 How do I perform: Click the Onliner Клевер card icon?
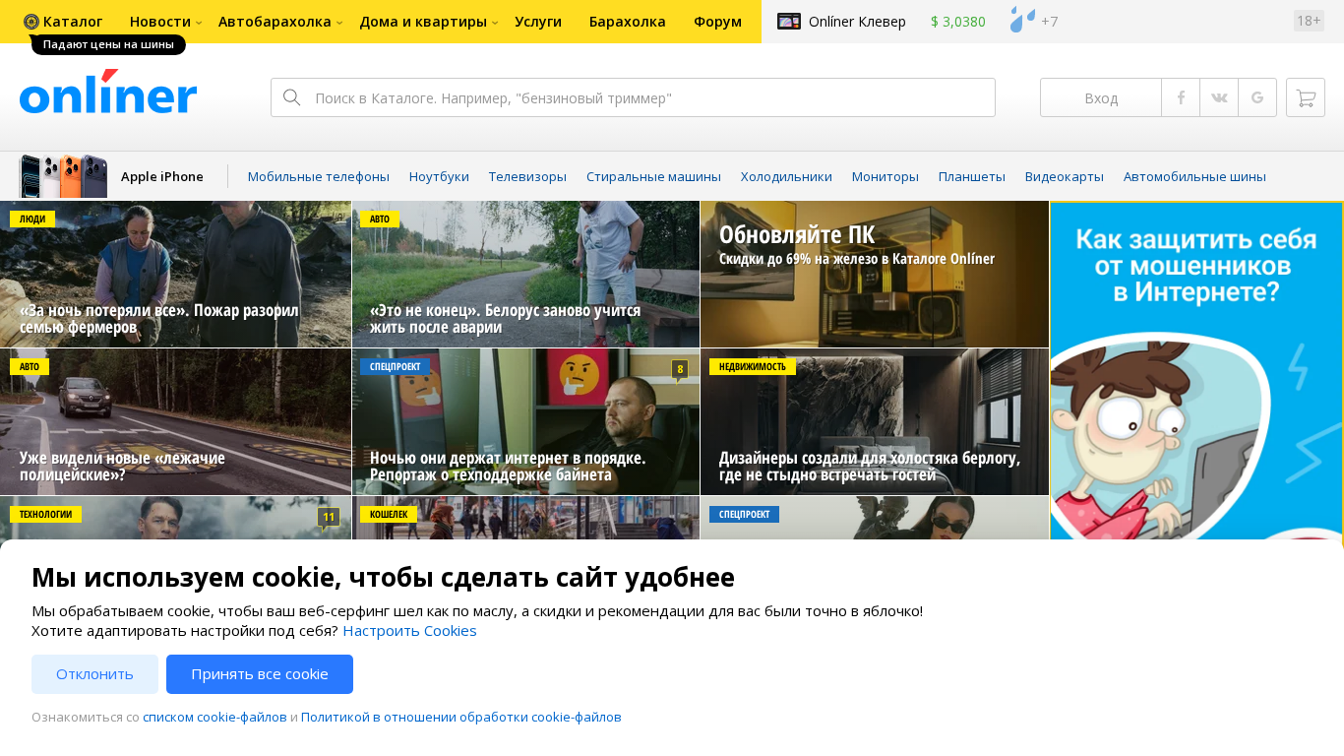click(789, 21)
